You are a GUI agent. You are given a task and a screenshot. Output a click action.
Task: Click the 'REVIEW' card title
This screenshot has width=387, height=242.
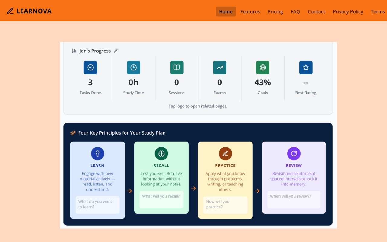[294, 165]
